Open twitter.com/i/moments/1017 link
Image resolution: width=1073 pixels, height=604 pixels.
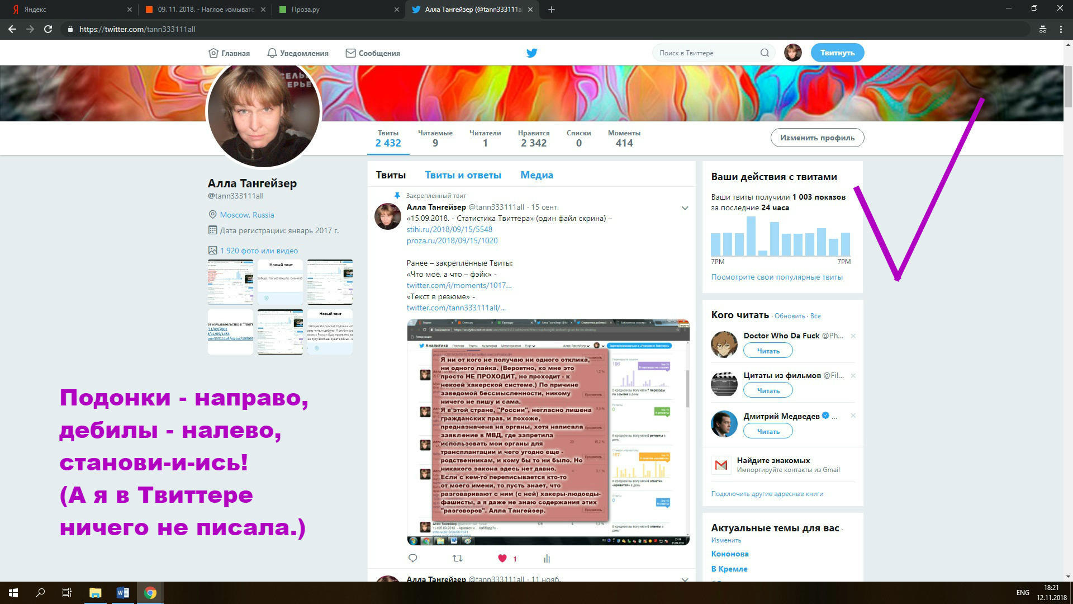point(459,285)
